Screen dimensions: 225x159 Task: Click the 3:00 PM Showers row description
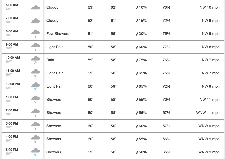[x=54, y=126]
